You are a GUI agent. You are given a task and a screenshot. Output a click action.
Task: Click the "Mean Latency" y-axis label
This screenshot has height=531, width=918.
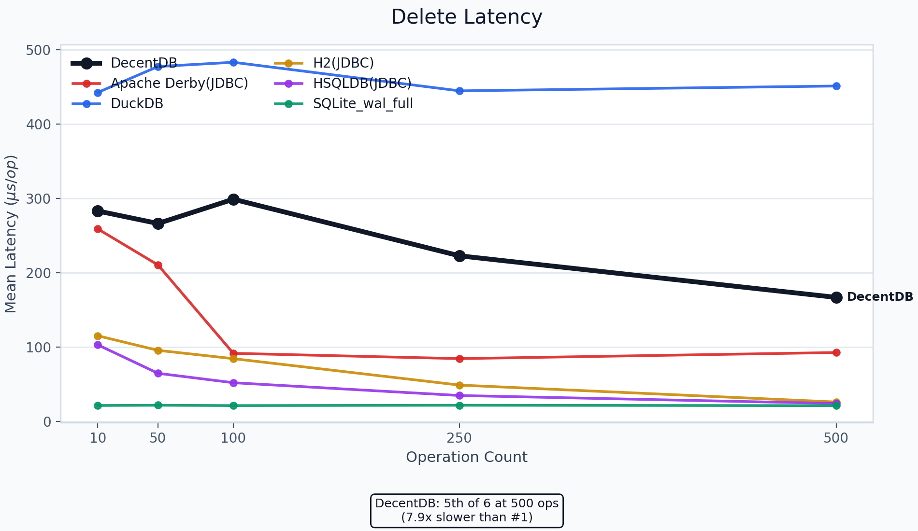coord(11,234)
